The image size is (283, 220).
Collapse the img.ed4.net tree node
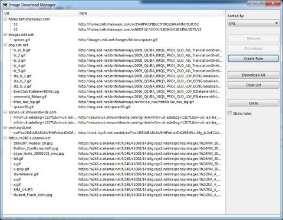click(5, 45)
